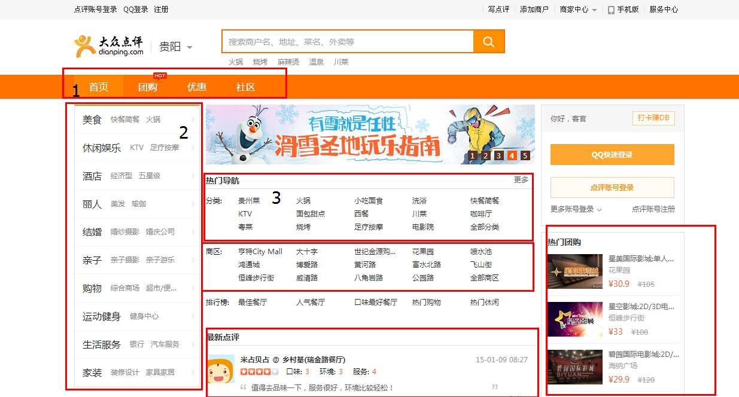
Task: Click the 点评账号登录 login button
Action: 612,188
